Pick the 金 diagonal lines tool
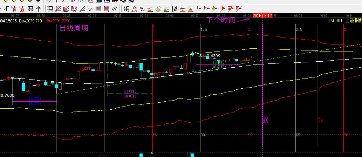Image resolution: width=362 pixels, height=157 pixels. coord(215,9)
